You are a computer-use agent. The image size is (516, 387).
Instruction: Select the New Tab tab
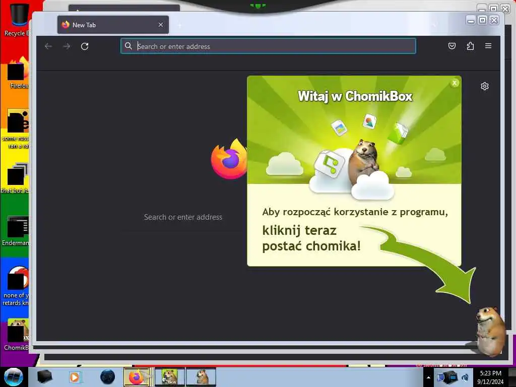pos(113,25)
